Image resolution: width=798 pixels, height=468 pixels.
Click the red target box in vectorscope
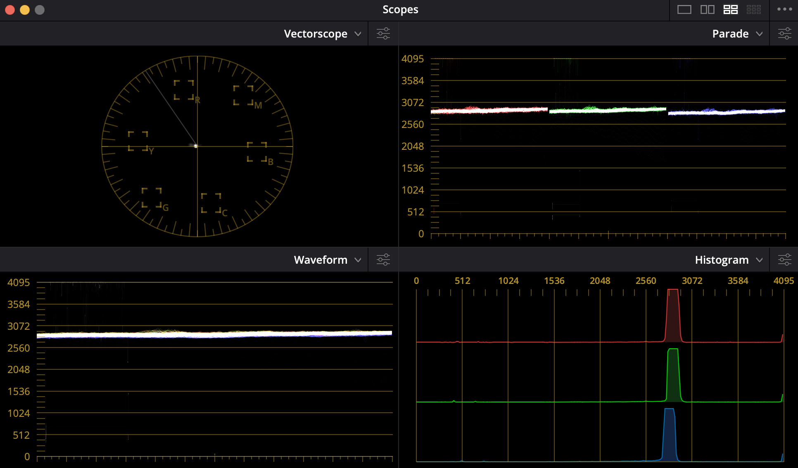(x=184, y=90)
